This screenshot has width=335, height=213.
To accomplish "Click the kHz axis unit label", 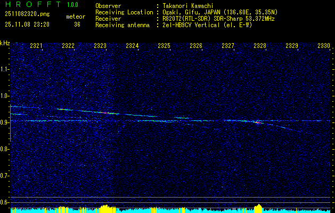I will [x=5, y=43].
